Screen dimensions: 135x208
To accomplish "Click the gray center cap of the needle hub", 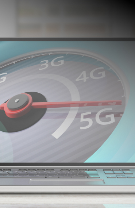I will click(x=18, y=102).
